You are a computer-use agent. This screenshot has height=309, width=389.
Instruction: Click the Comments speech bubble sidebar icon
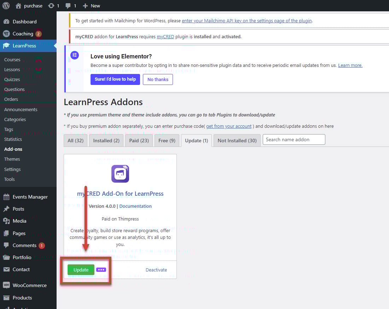click(6, 245)
